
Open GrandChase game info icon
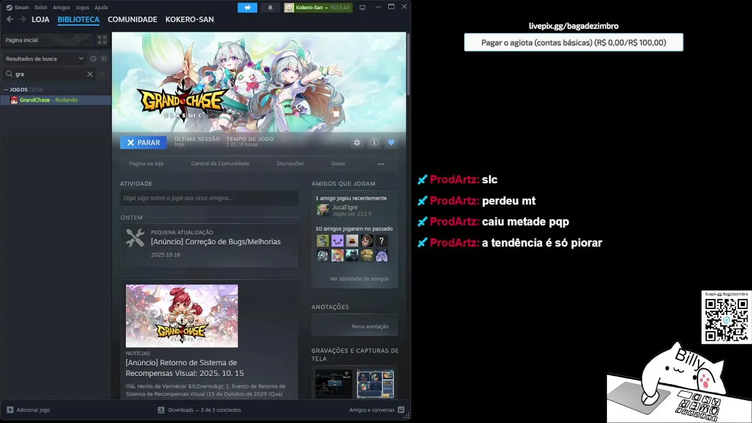click(x=374, y=143)
